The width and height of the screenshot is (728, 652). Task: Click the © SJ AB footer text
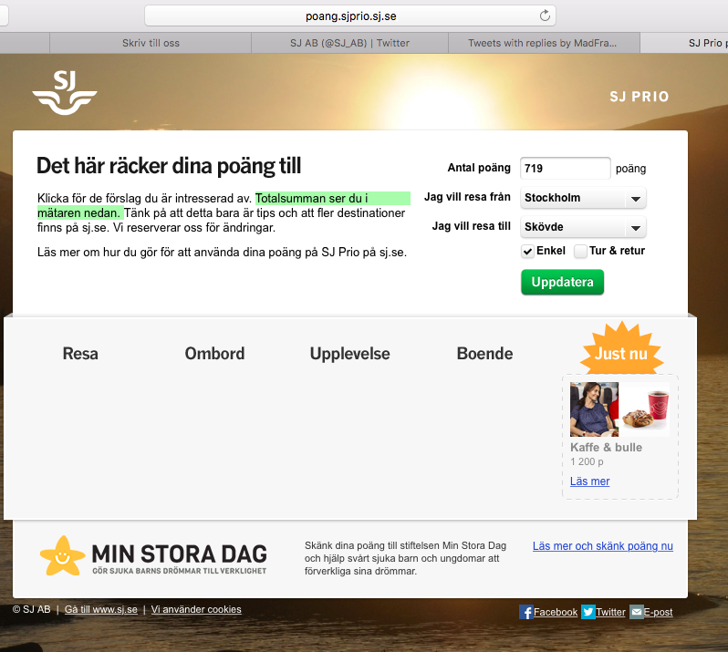pos(32,609)
